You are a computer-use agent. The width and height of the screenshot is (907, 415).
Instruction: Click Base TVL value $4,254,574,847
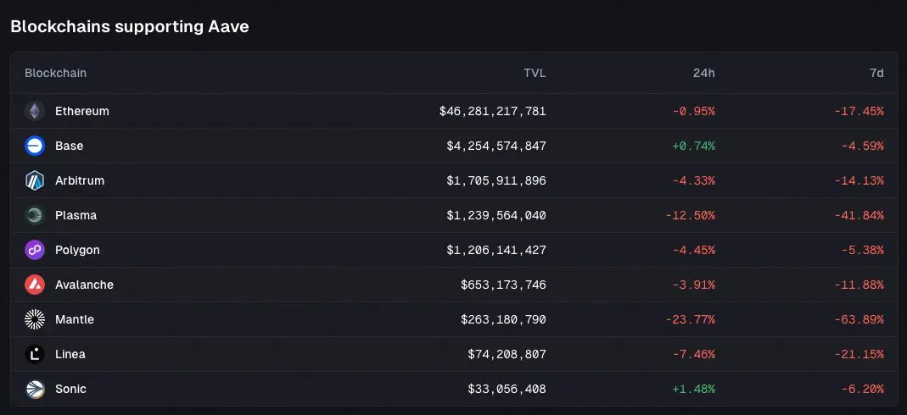(x=496, y=146)
